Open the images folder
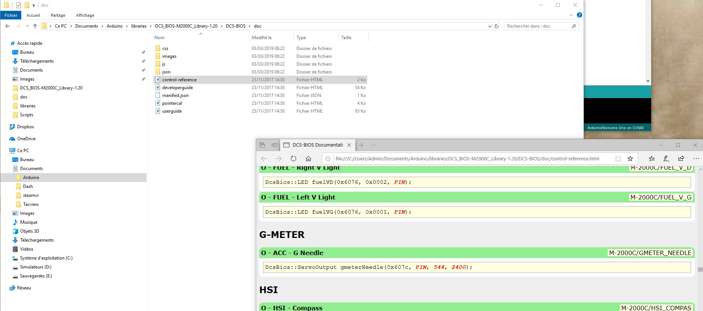 pyautogui.click(x=169, y=56)
